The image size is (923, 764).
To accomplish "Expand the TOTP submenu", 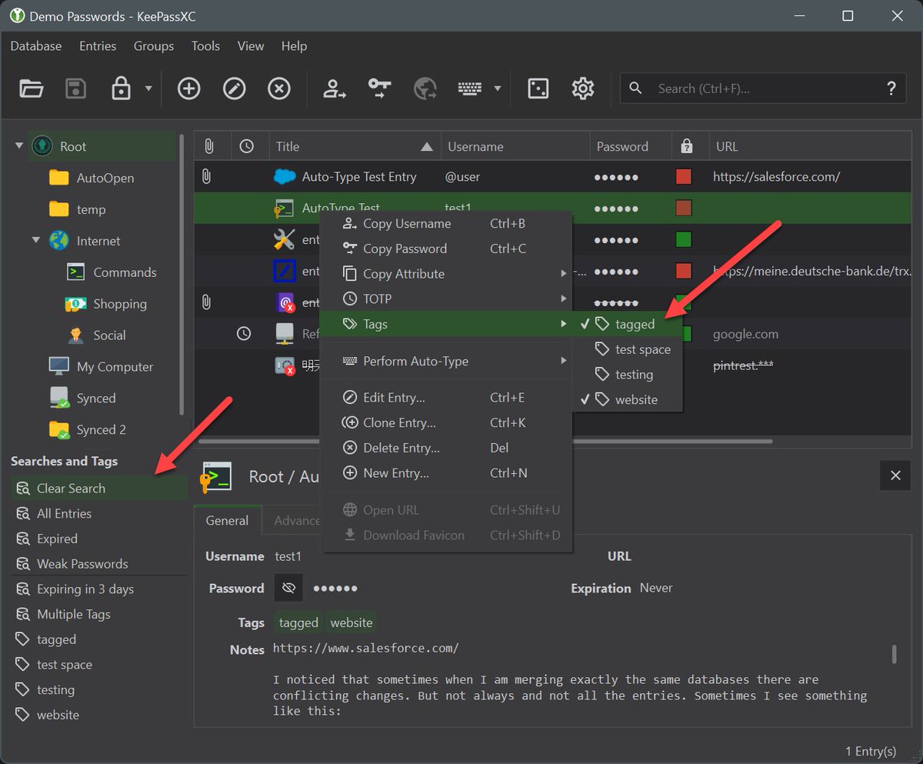I will 446,299.
